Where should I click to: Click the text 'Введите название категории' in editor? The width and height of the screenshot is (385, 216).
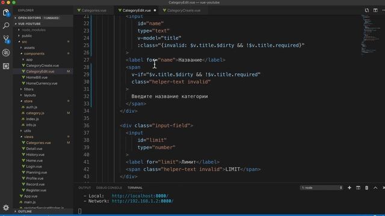(170, 96)
